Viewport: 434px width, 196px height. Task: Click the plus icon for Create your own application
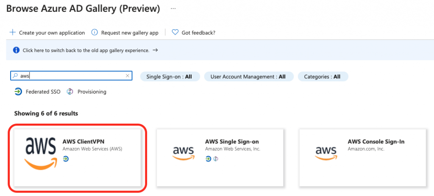point(12,32)
